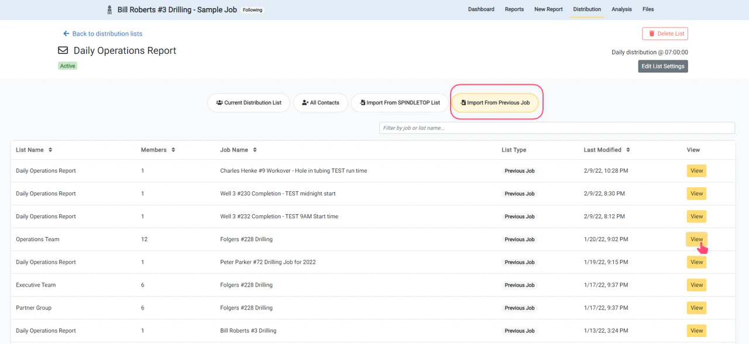
Task: Toggle the Following status badge
Action: 252,9
